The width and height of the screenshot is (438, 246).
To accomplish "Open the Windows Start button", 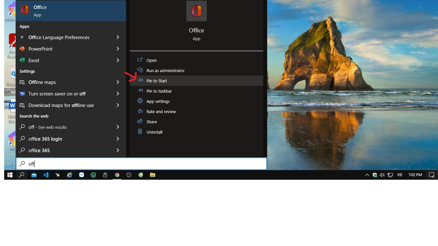I will pyautogui.click(x=10, y=175).
